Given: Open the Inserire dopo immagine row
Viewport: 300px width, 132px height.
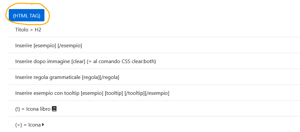Looking at the screenshot, I should [x=154, y=61].
